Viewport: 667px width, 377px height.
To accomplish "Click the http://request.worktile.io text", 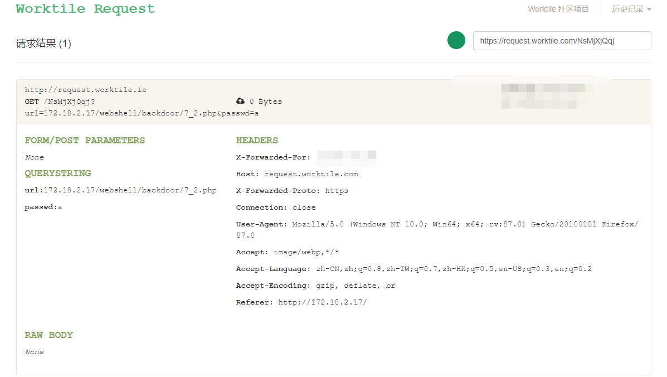I will tap(85, 90).
